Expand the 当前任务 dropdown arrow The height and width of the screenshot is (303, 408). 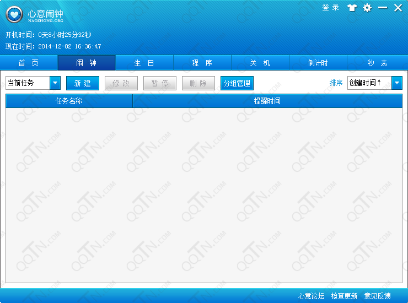click(x=55, y=83)
